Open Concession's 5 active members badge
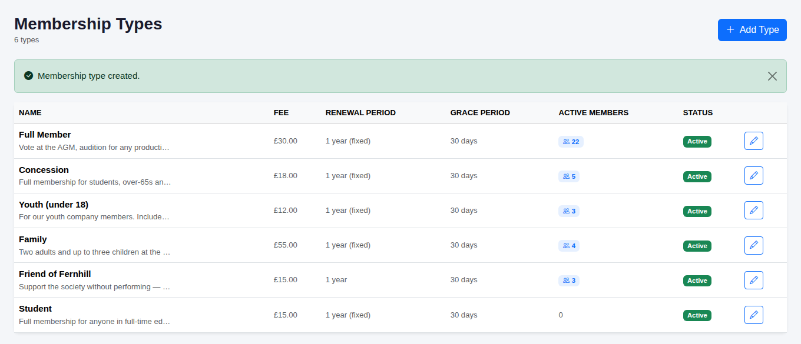 click(569, 176)
